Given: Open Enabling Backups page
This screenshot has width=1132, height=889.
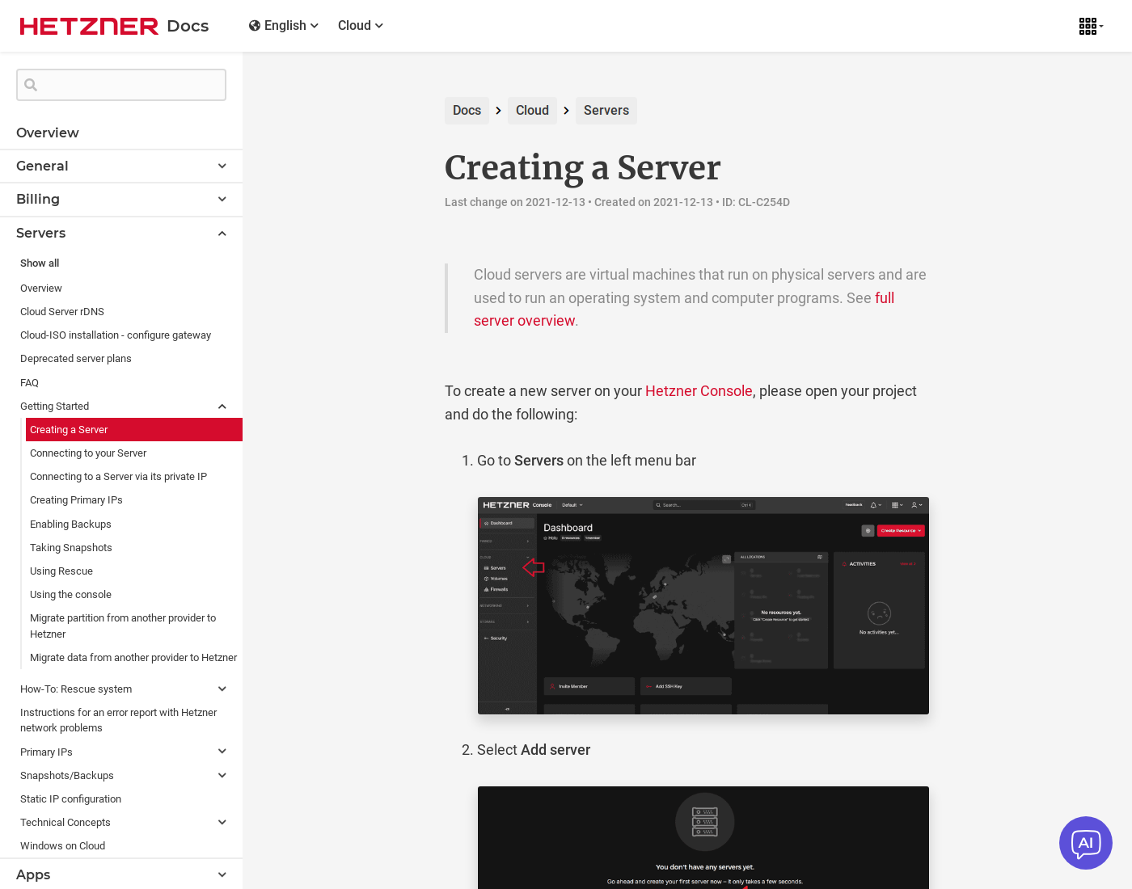Looking at the screenshot, I should [70, 525].
